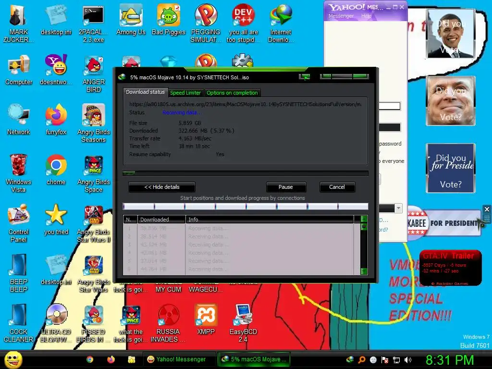Click the volume speaker tray icon
Viewport: 492px width, 369px height.
pyautogui.click(x=408, y=360)
